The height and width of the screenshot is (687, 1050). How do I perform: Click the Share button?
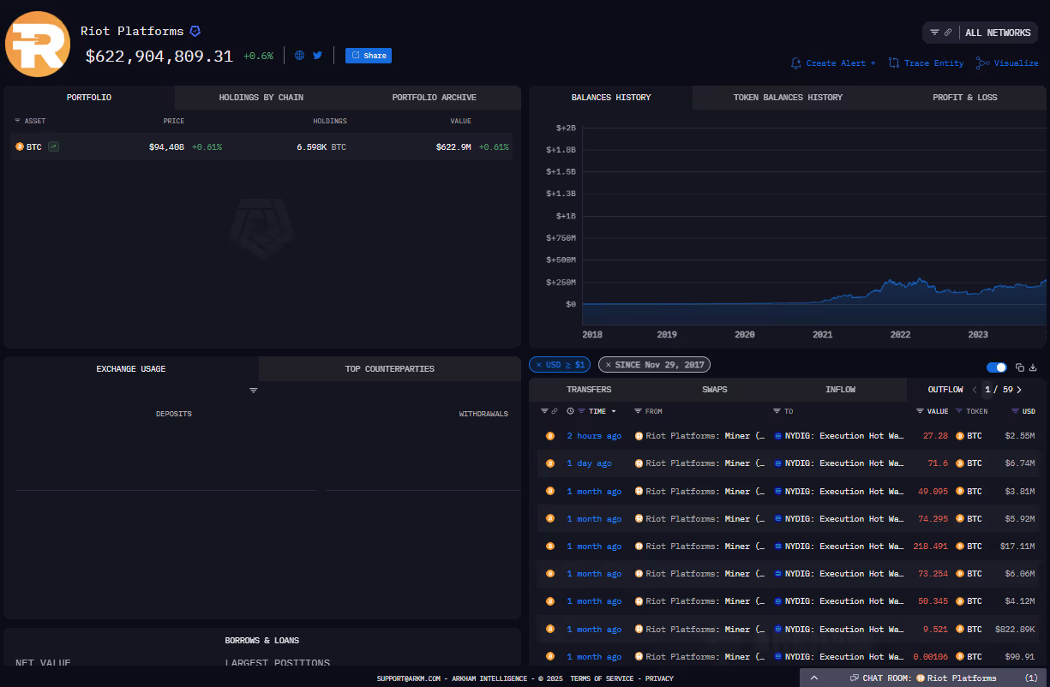coord(369,55)
